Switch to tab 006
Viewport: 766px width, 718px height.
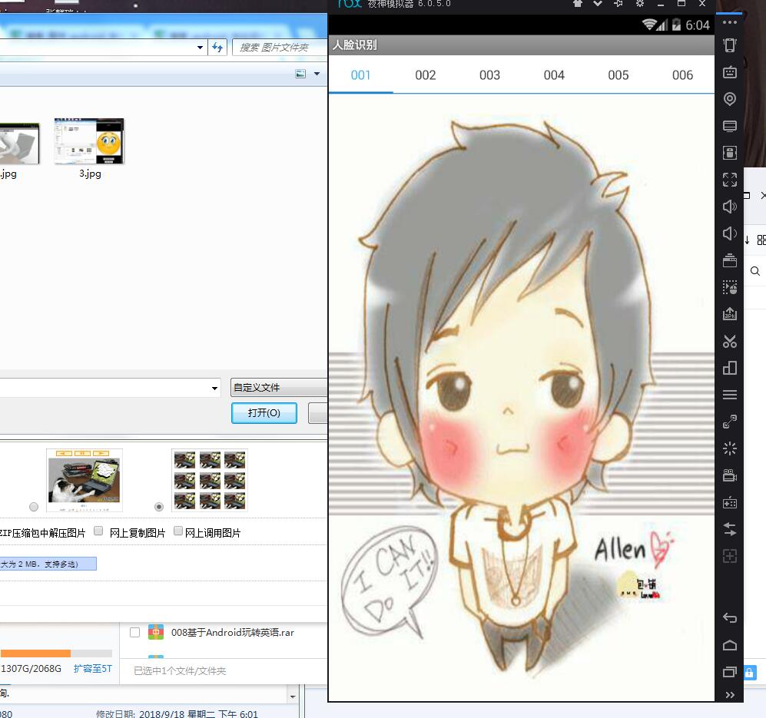[682, 75]
